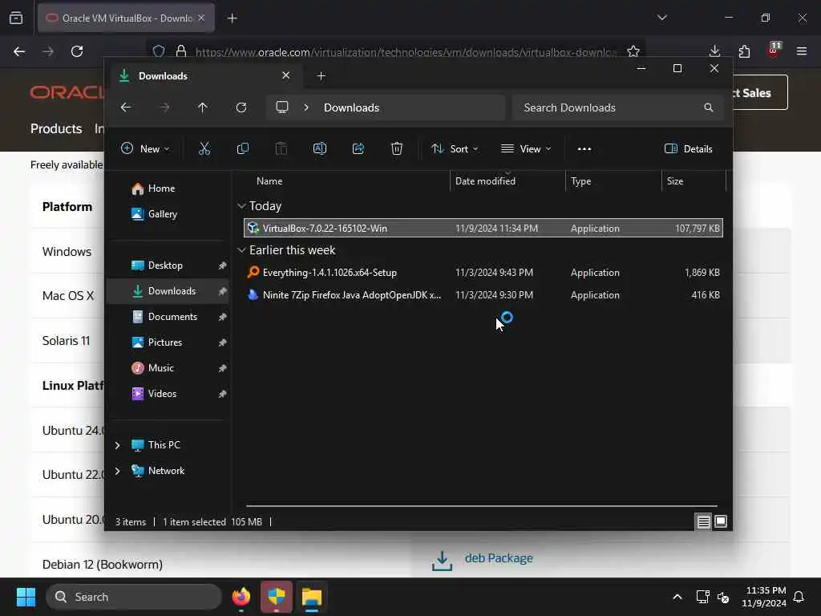Click the Firefox URL address field

click(x=406, y=52)
